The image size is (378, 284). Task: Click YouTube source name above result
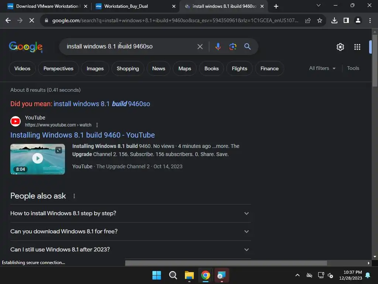tap(35, 118)
